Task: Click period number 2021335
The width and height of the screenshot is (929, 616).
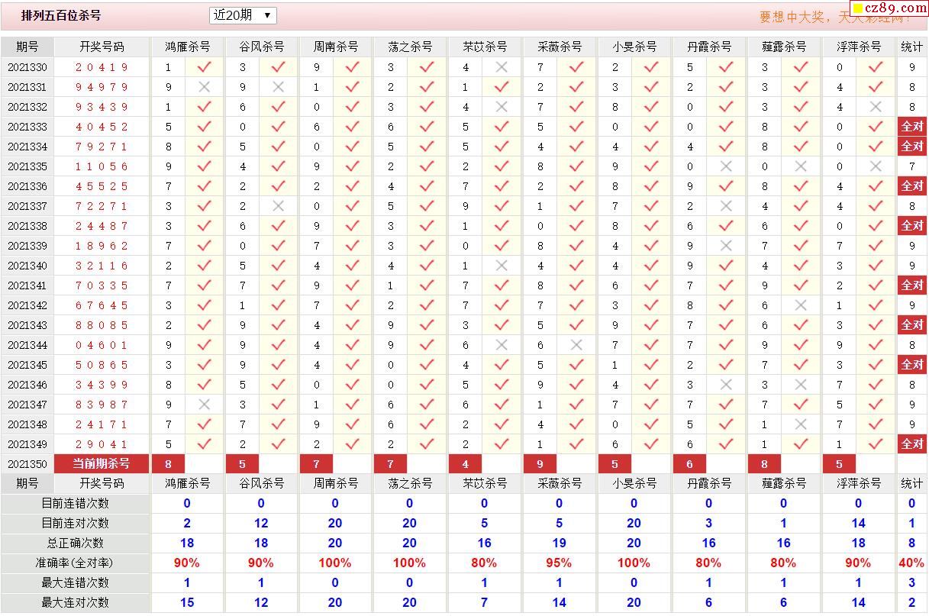Action: pyautogui.click(x=27, y=166)
